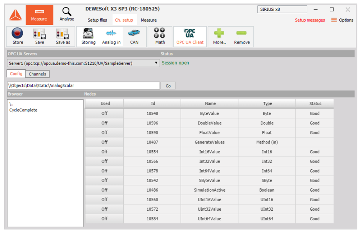Select the Config tab

click(x=16, y=74)
